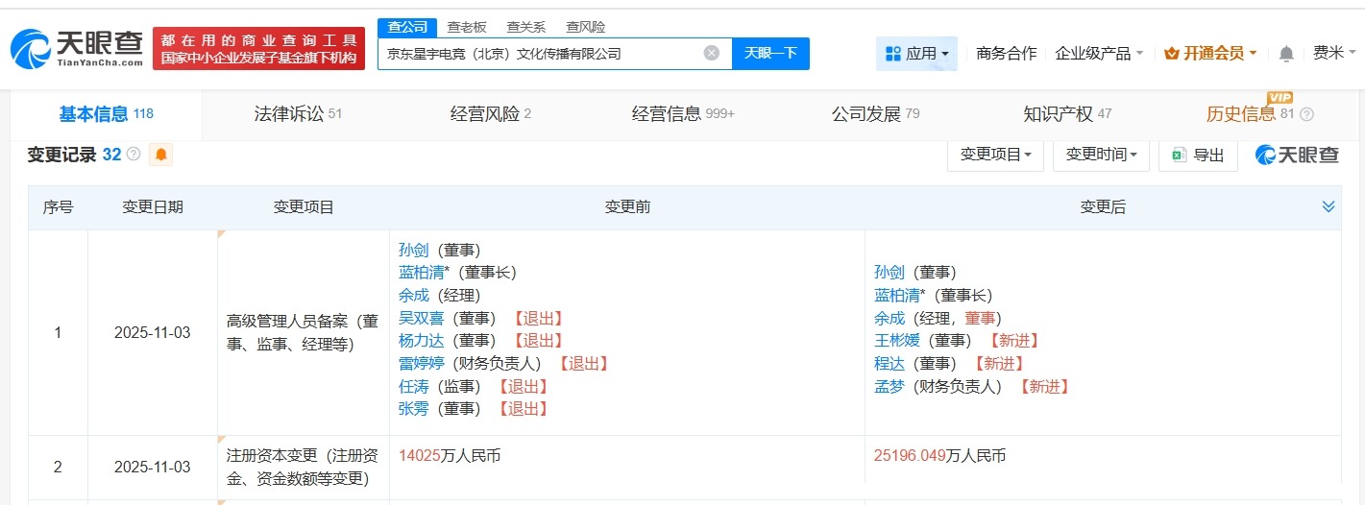Click the 2025-11-03 date in row 1

pos(153,333)
